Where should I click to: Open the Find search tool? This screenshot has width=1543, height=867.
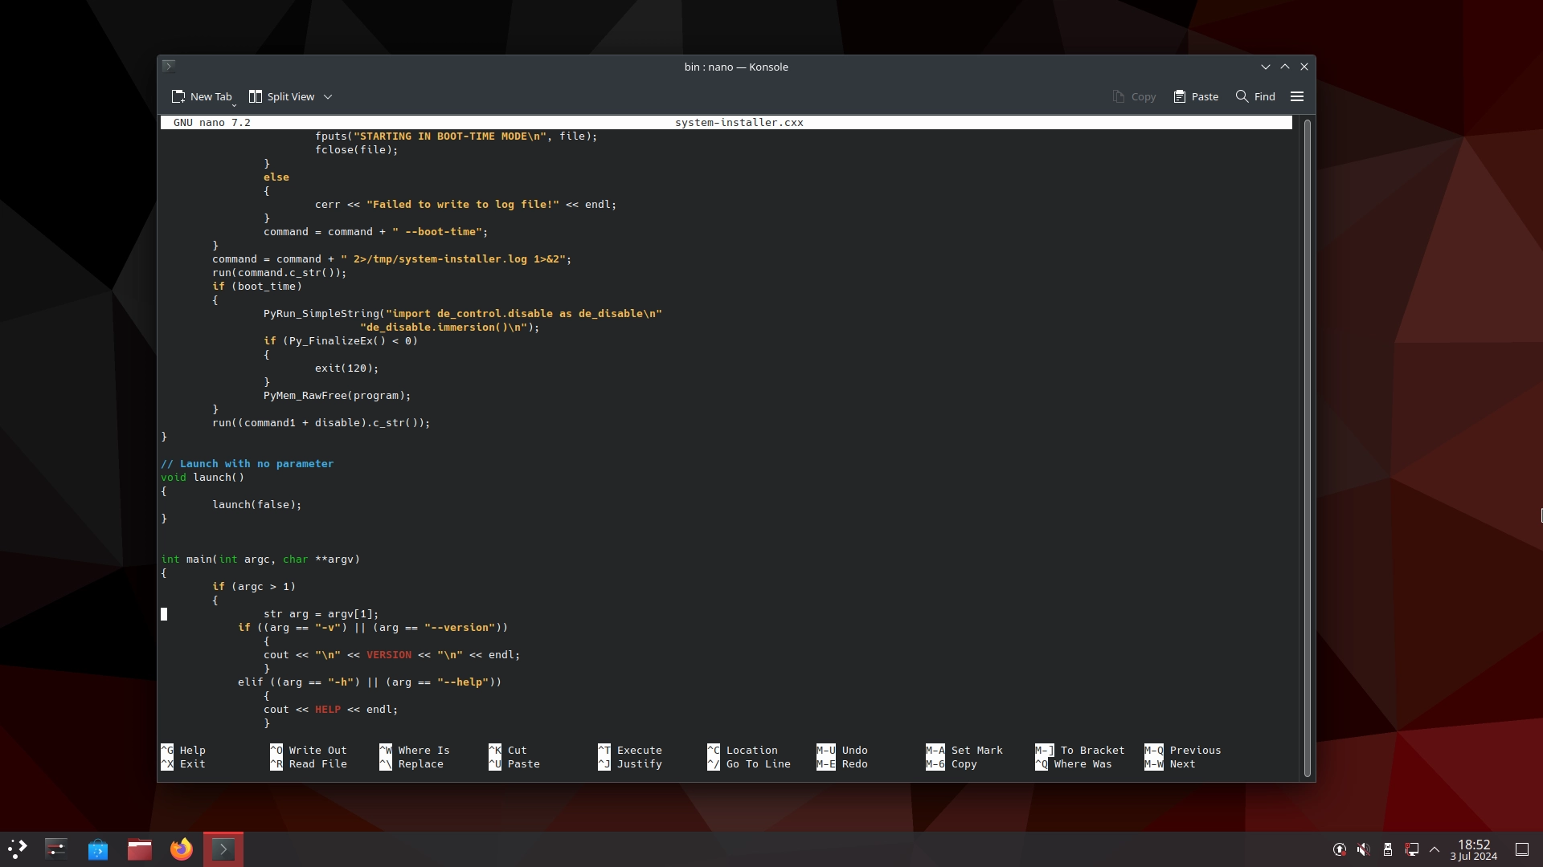click(1255, 96)
